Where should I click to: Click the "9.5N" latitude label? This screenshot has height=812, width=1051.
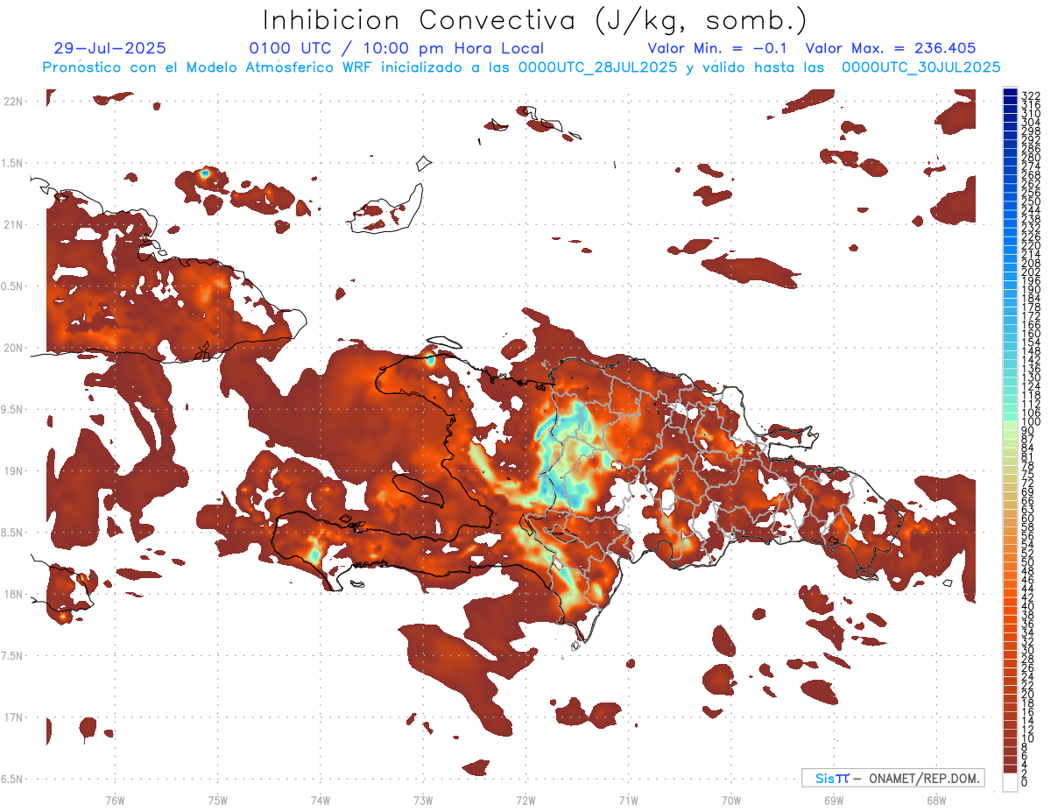pos(13,409)
